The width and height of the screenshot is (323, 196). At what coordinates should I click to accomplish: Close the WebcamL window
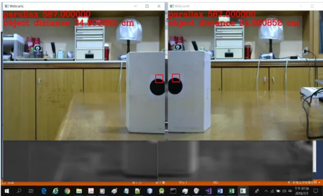pos(159,6)
